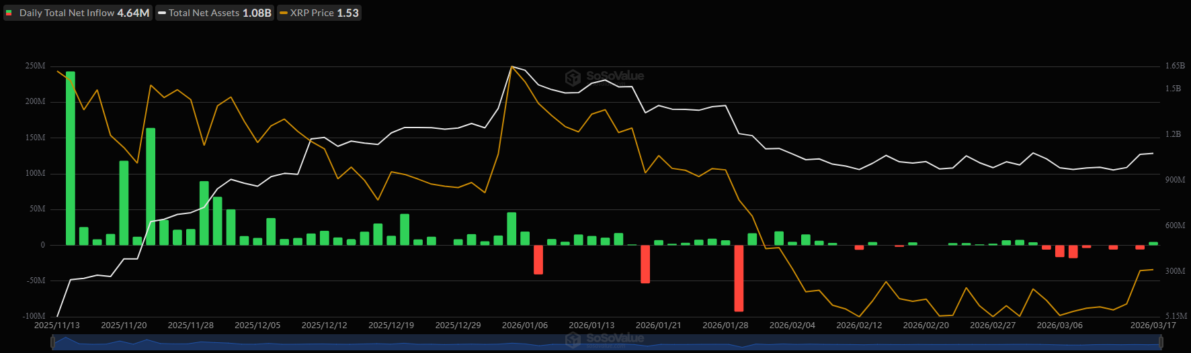The height and width of the screenshot is (353, 1191).
Task: Click the red outflow bar after 2026/01/06
Action: pos(538,259)
